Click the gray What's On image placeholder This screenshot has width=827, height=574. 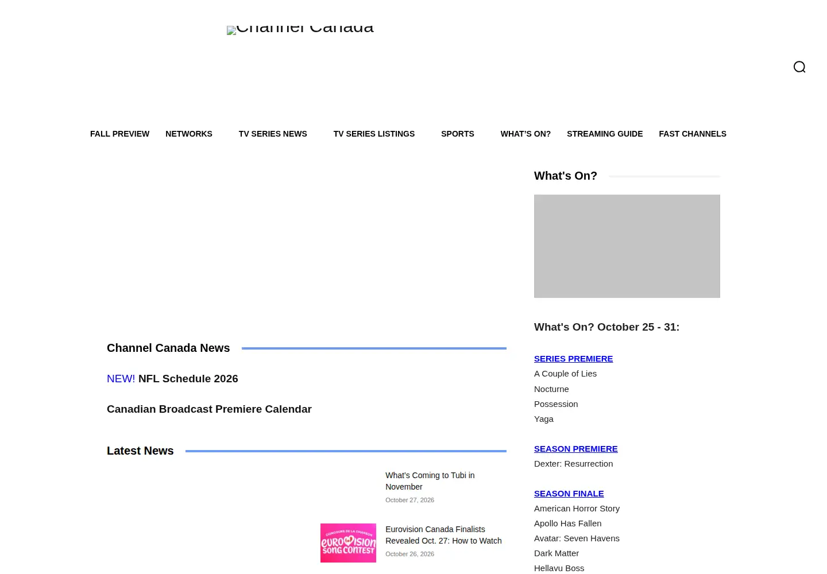click(x=627, y=246)
